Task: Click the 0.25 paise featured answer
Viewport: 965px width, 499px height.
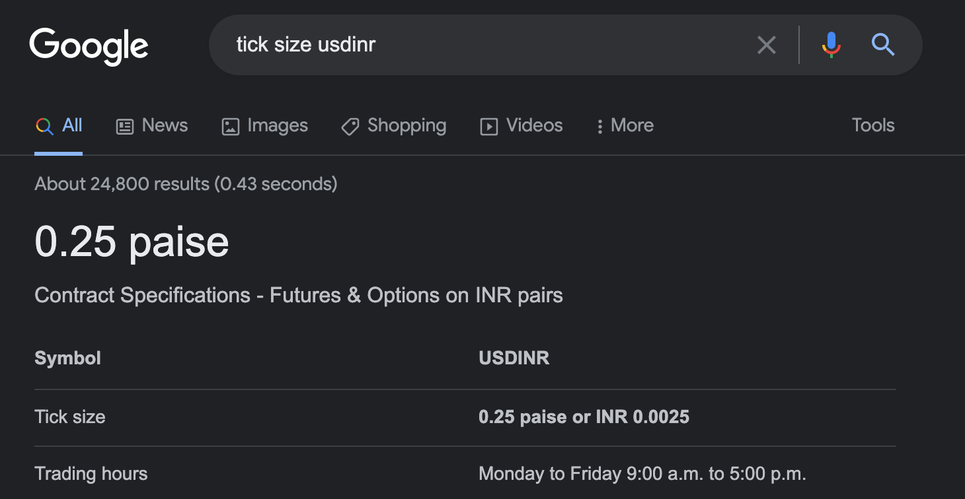Action: (132, 241)
